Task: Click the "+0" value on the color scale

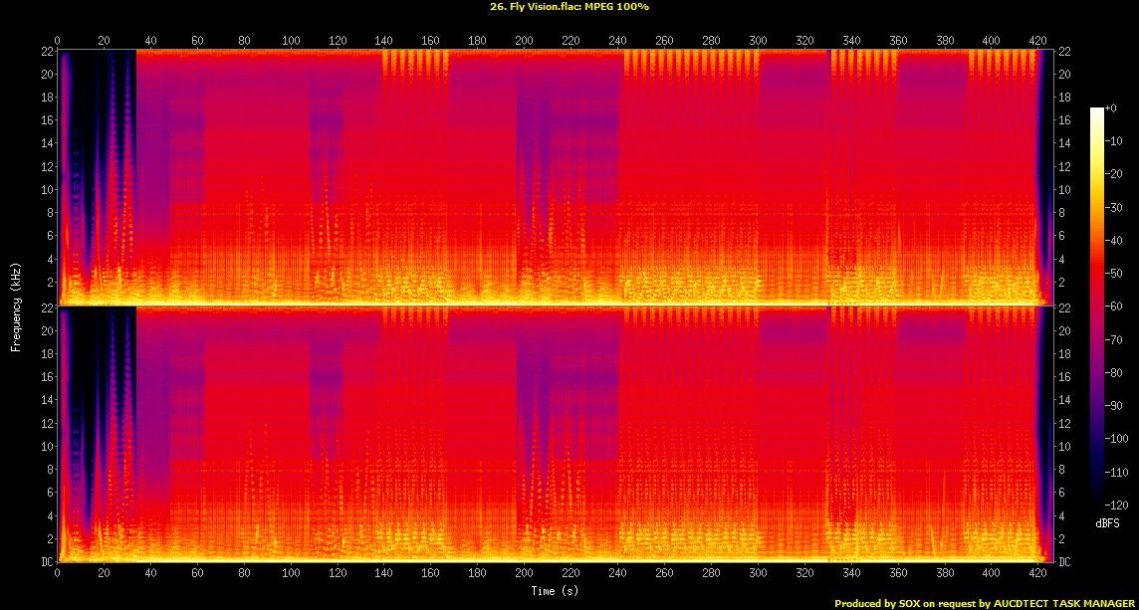Action: click(1111, 108)
